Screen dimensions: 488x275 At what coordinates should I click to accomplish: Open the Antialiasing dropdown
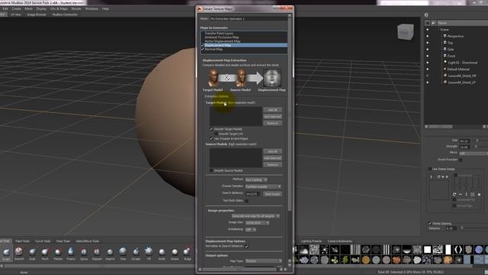[251, 229]
